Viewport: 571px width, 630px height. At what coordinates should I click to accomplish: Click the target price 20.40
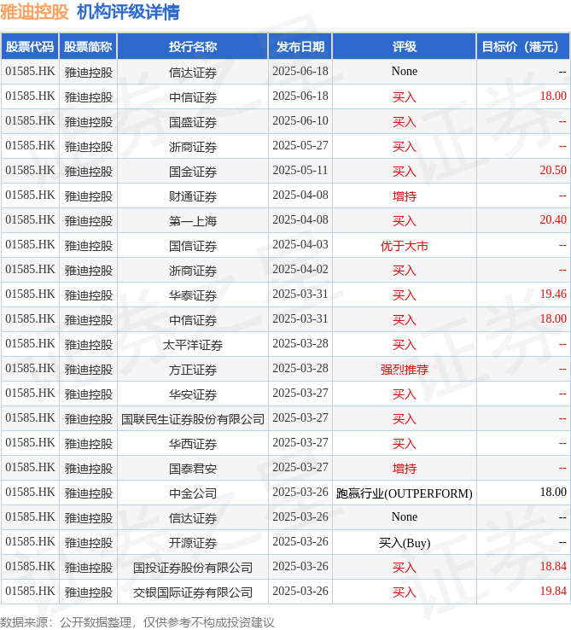pyautogui.click(x=553, y=219)
